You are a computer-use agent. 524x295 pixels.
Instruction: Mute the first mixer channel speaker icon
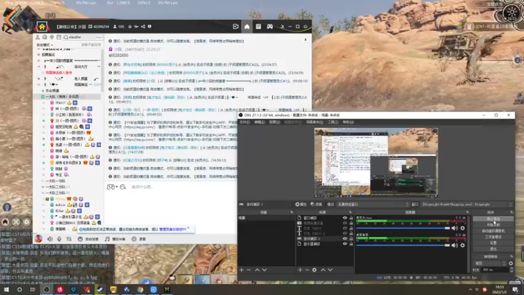tap(455, 228)
